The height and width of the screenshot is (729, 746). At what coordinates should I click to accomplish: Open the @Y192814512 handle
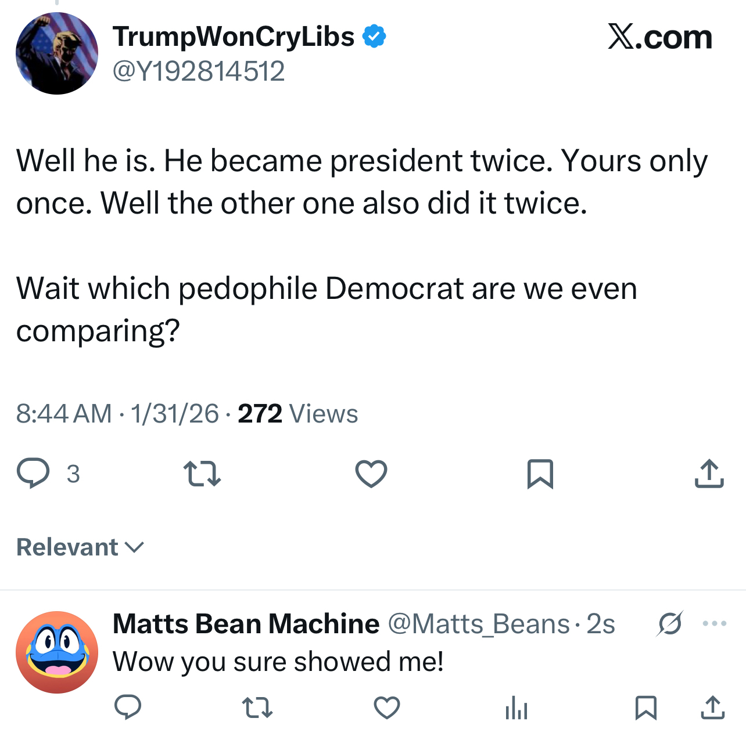(x=198, y=71)
